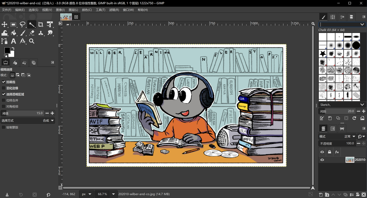Open the 图层(L) layer menu
367x198 pixels.
pyautogui.click(x=73, y=10)
